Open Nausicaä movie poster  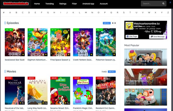pyautogui.click(x=15, y=91)
